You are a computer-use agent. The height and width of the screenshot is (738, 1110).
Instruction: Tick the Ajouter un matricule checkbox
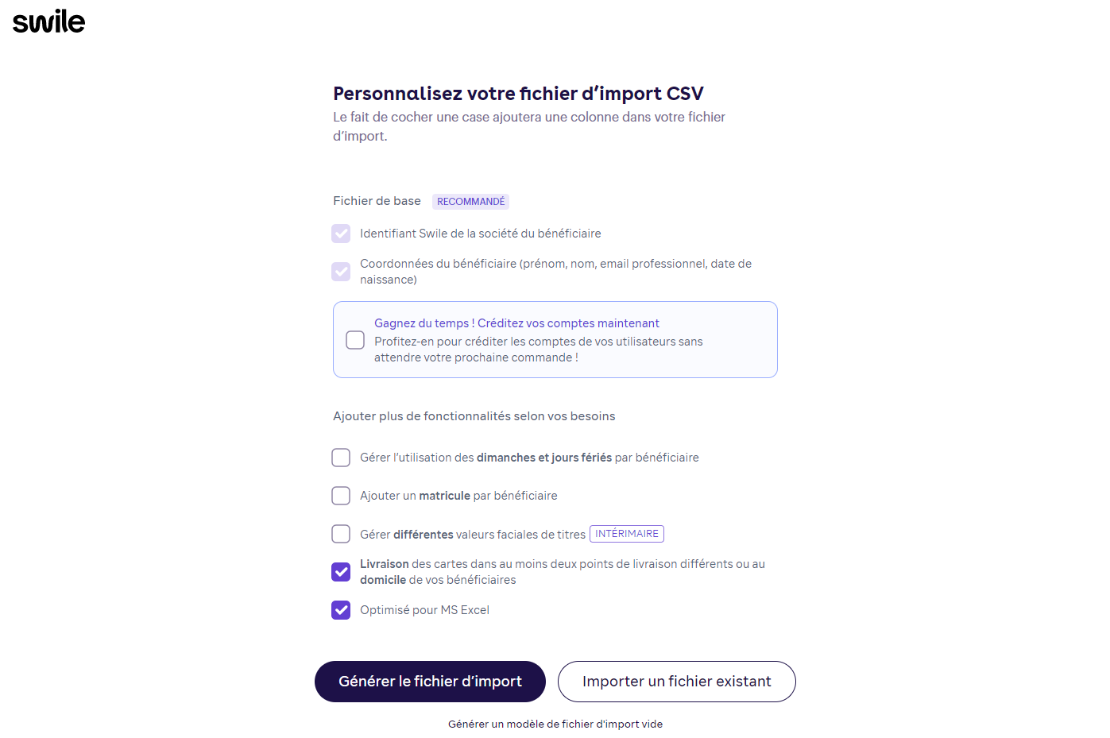click(x=341, y=496)
